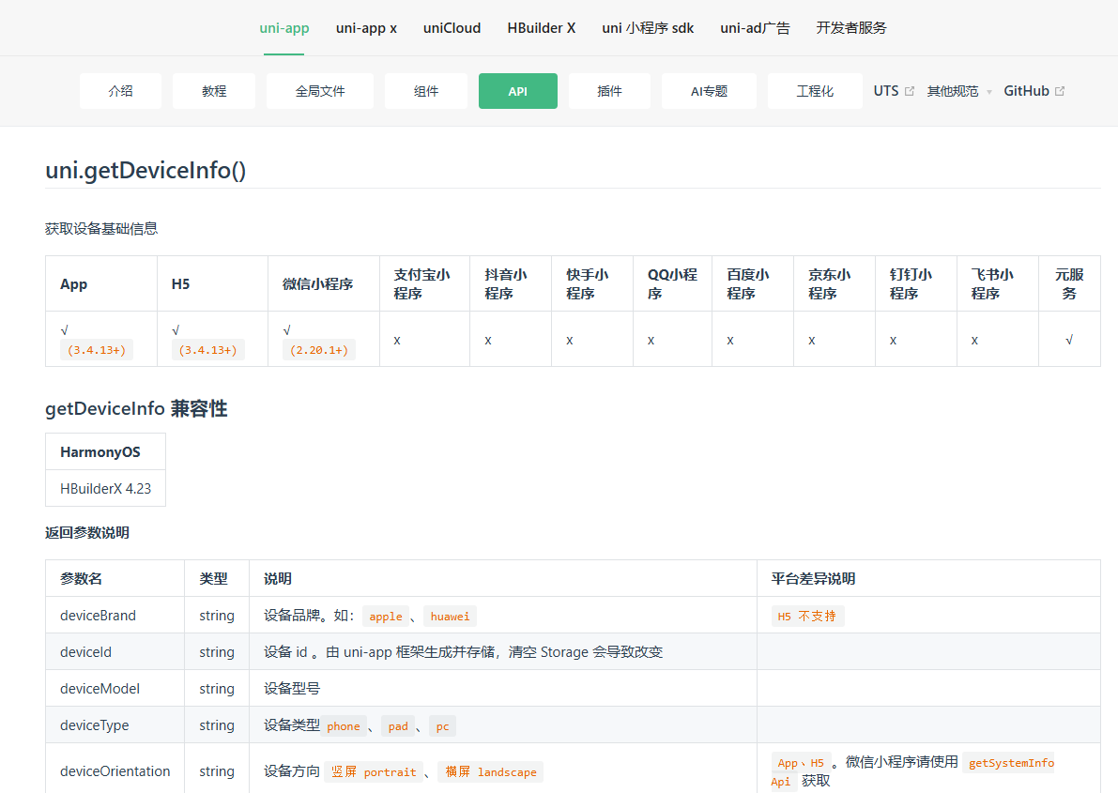Open the uniCloud tab
This screenshot has height=793, width=1118.
click(x=452, y=28)
